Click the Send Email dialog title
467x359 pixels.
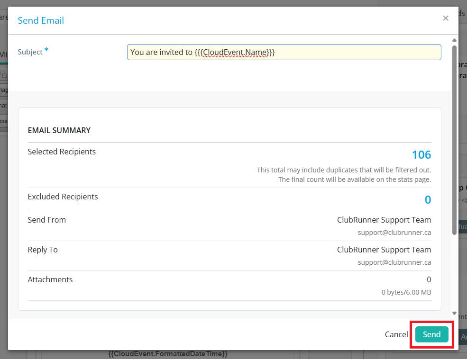[x=41, y=20]
